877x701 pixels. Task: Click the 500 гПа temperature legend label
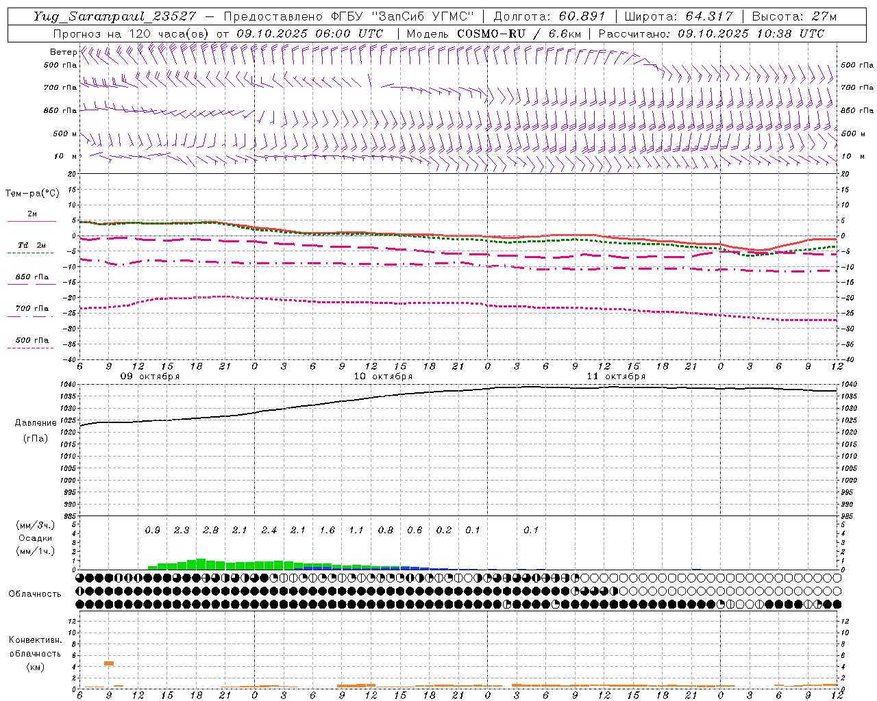click(x=32, y=340)
